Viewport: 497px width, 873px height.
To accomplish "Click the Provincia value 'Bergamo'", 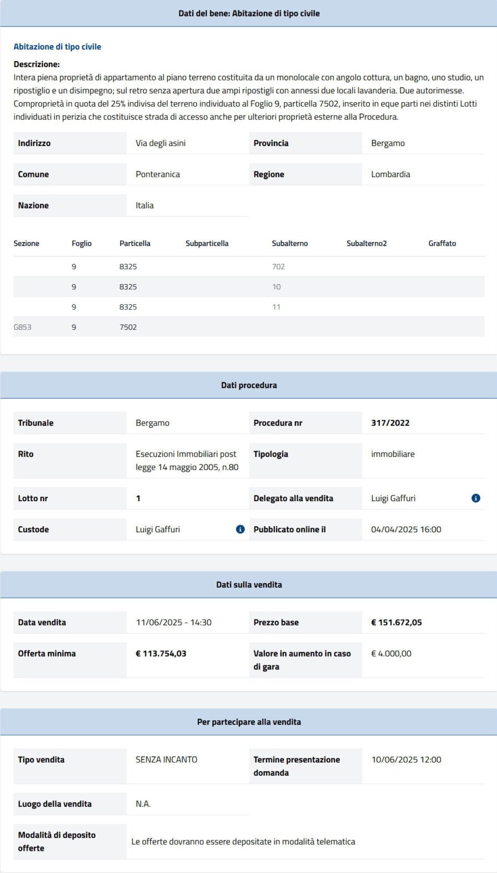I will coord(388,143).
